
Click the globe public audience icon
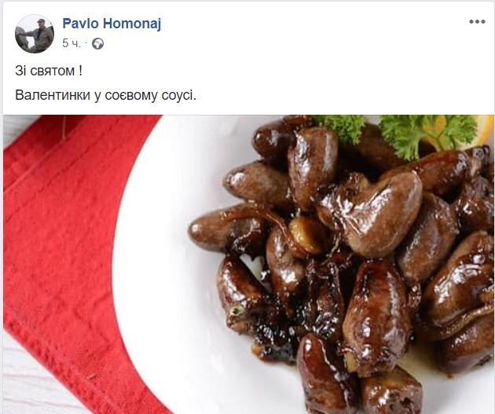tap(98, 43)
